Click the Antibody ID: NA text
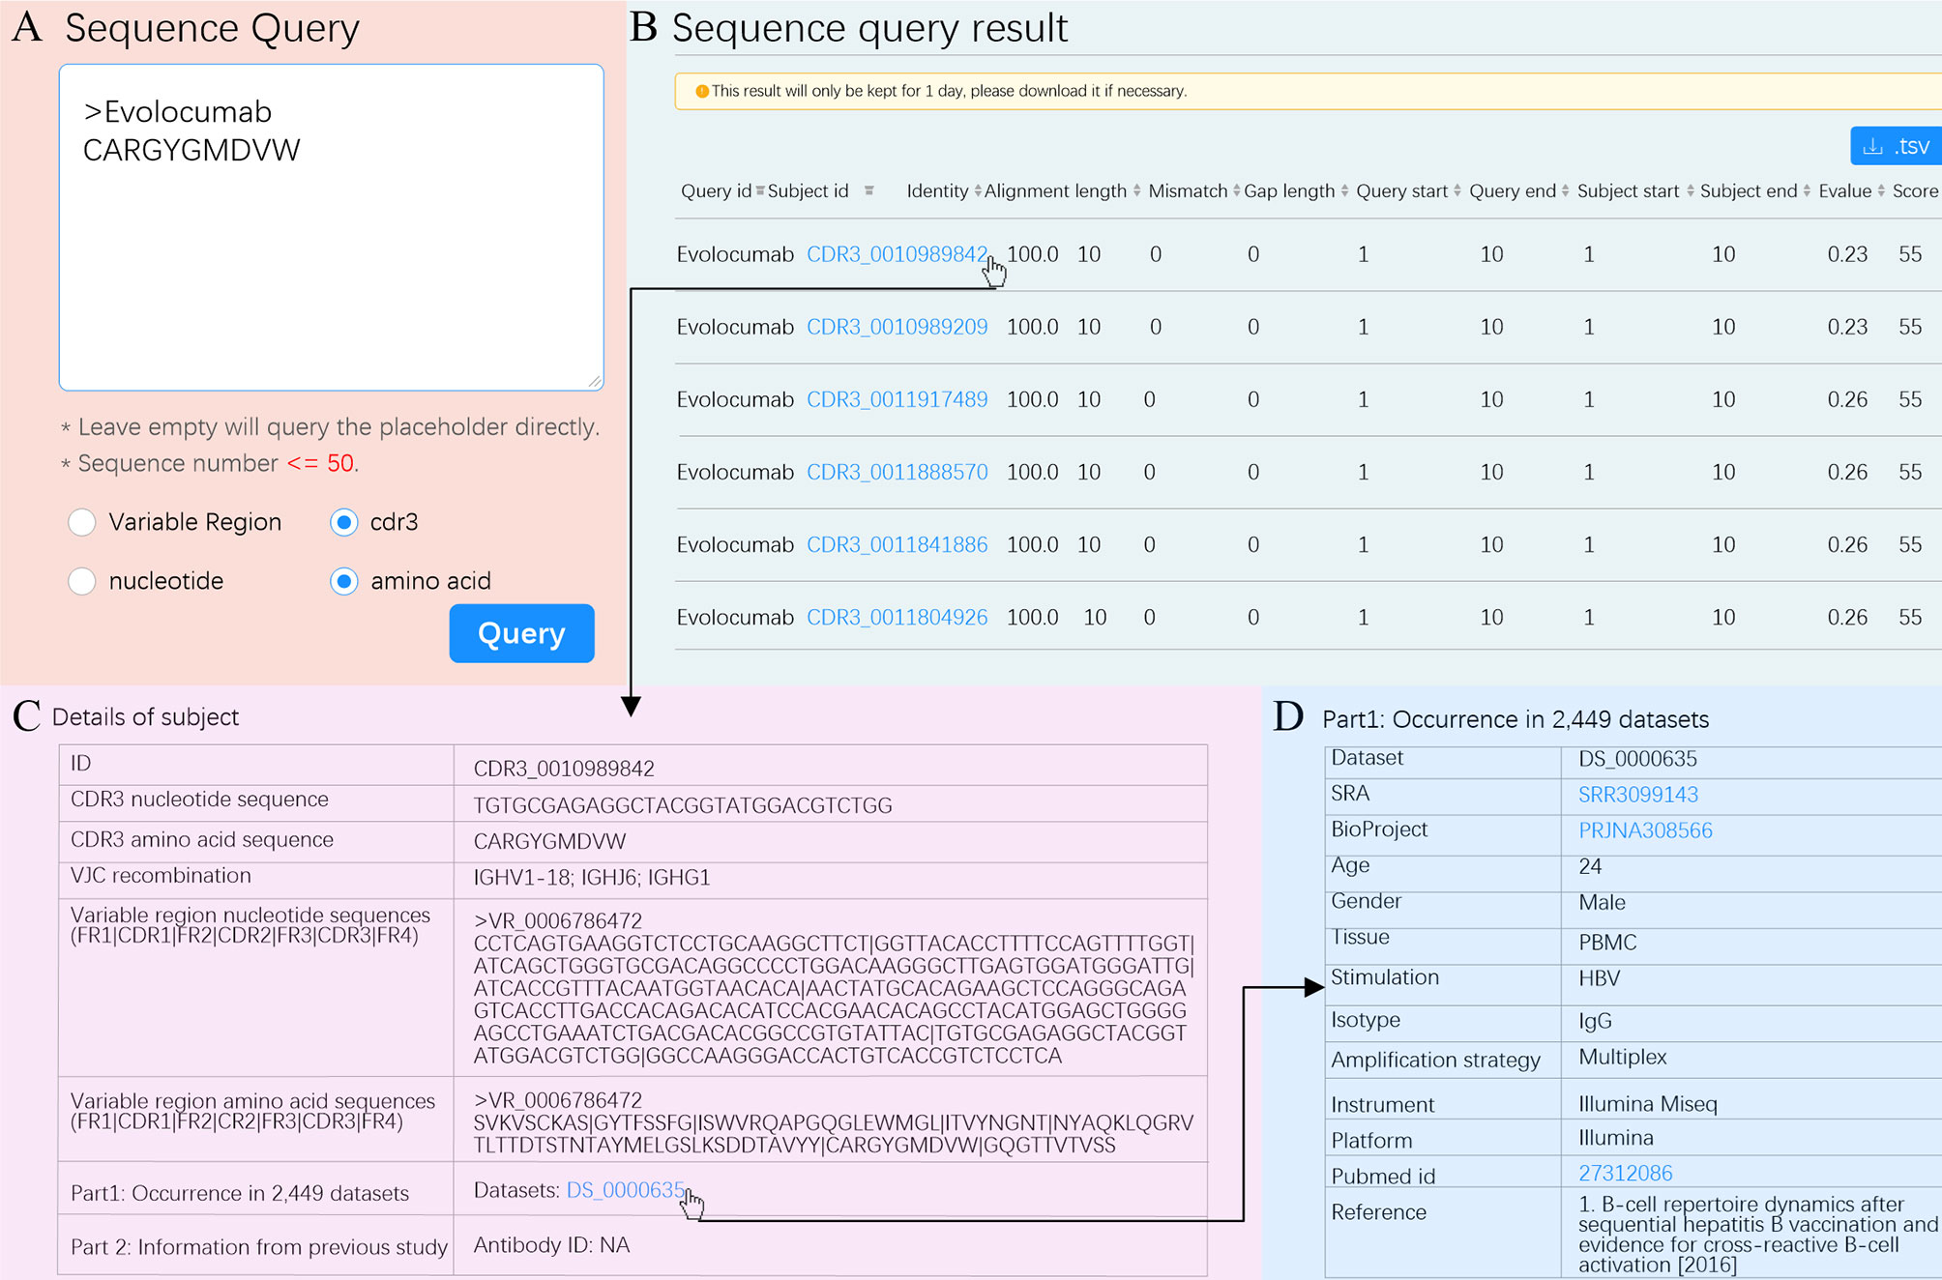The image size is (1942, 1280). click(x=551, y=1245)
